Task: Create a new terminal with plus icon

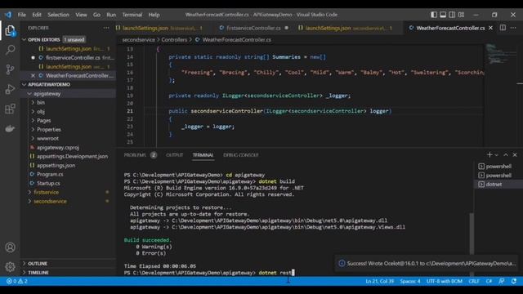Action: click(489, 154)
